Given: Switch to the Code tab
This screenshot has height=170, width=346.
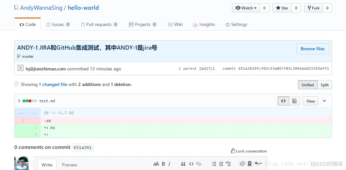Looking at the screenshot, I should point(28,24).
